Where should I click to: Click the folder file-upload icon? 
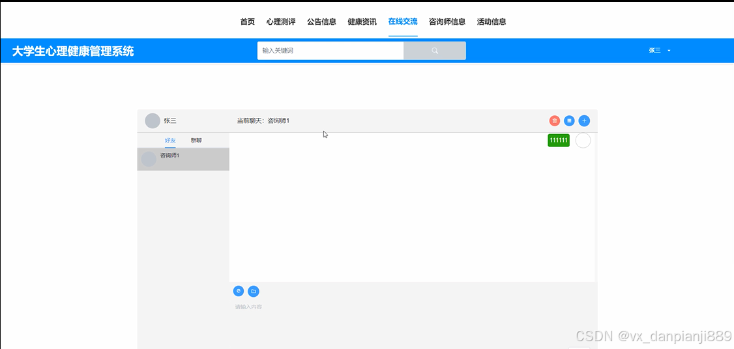[253, 291]
